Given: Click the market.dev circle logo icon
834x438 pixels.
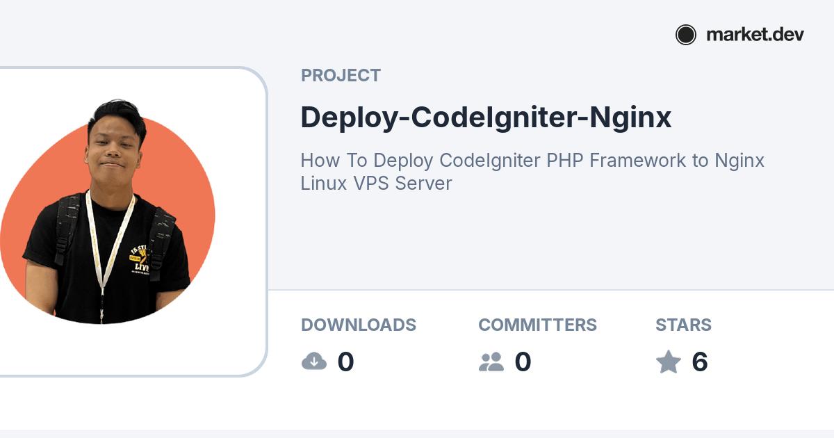Looking at the screenshot, I should (x=686, y=35).
